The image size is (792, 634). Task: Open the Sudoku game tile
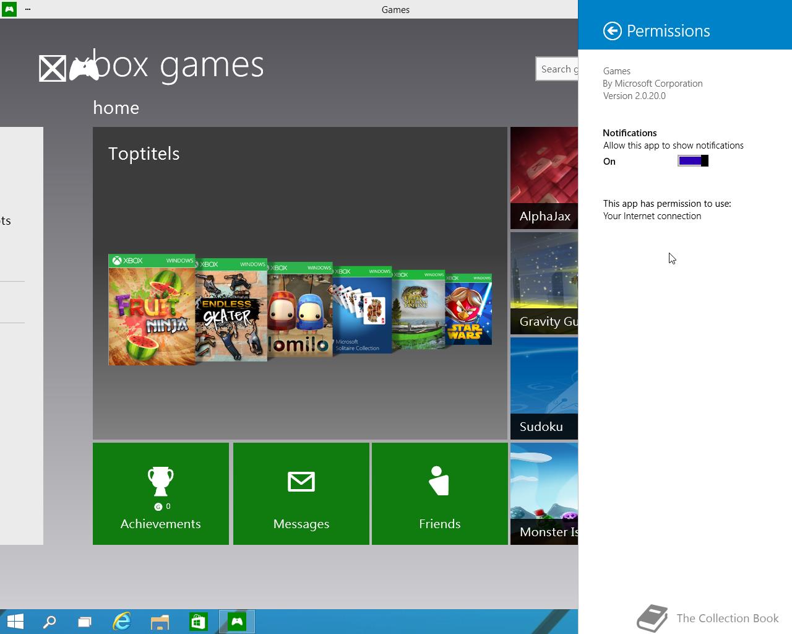click(544, 389)
